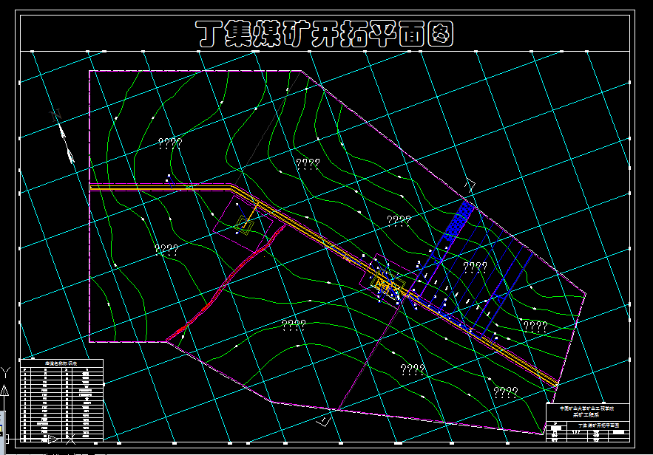653x455 pixels.
Task: Select the 采矿工程系 text in title block
Action: coord(586,415)
